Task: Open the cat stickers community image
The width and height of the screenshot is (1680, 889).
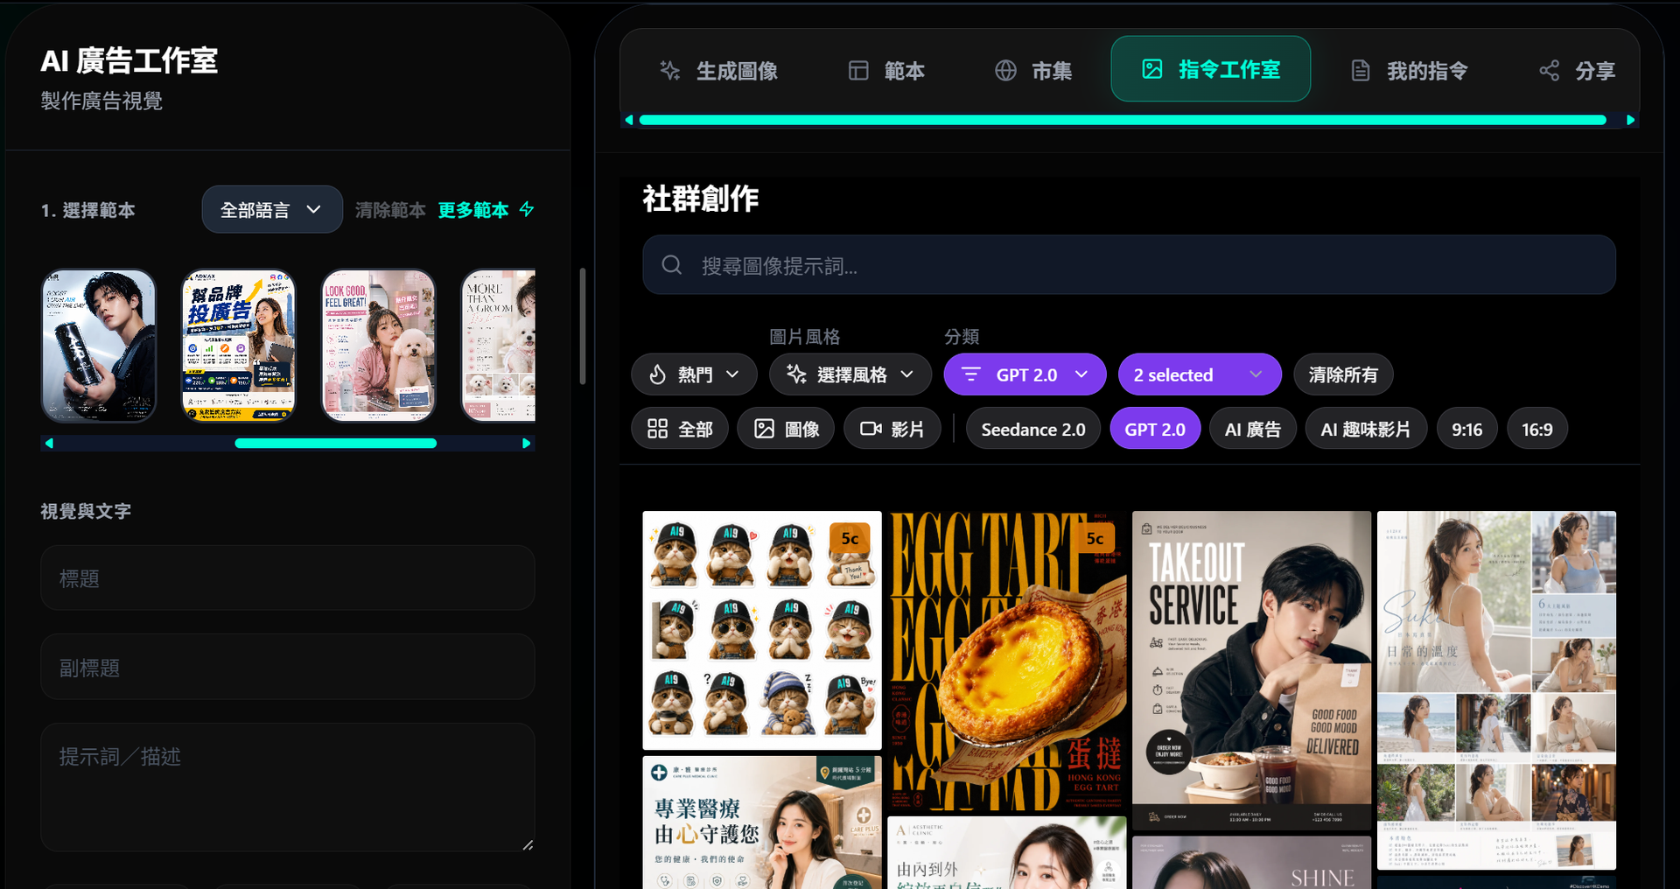Action: coord(762,630)
